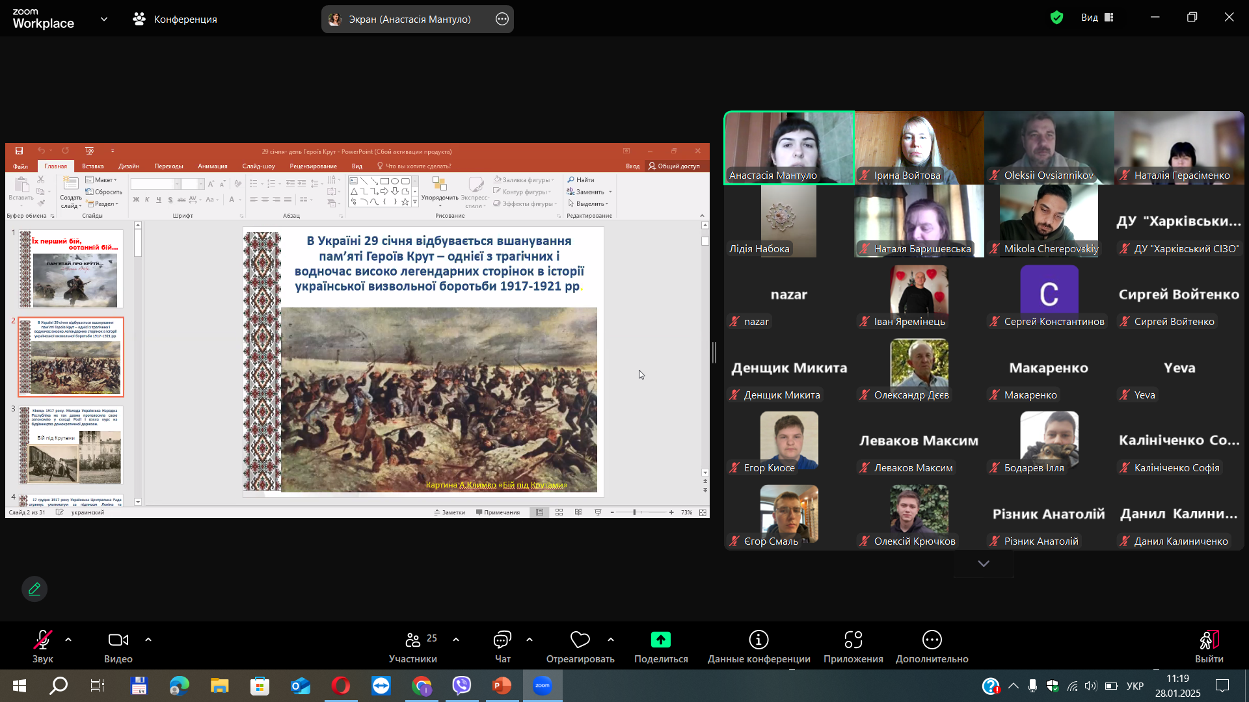This screenshot has height=702, width=1249.
Task: Toggle Notes (Заметки) pane
Action: (450, 512)
